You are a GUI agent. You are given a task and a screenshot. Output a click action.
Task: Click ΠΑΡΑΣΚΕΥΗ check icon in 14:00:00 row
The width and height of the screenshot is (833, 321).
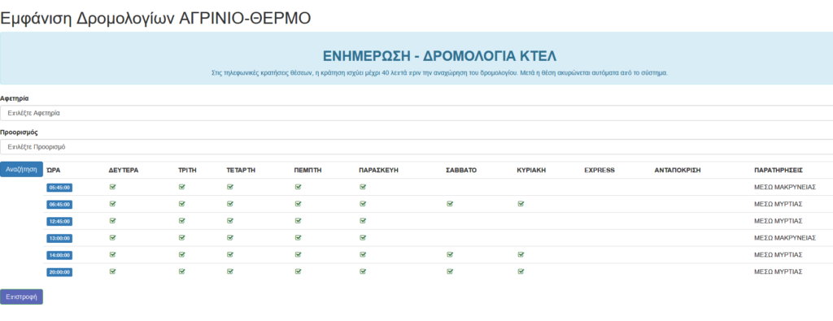pyautogui.click(x=363, y=254)
